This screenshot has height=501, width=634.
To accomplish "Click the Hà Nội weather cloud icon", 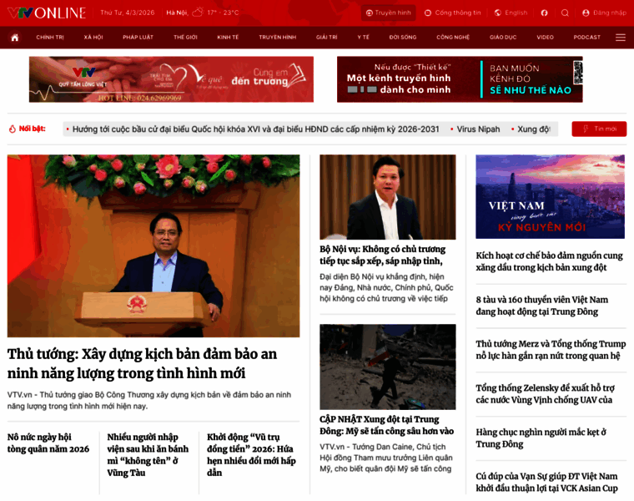I will point(198,13).
